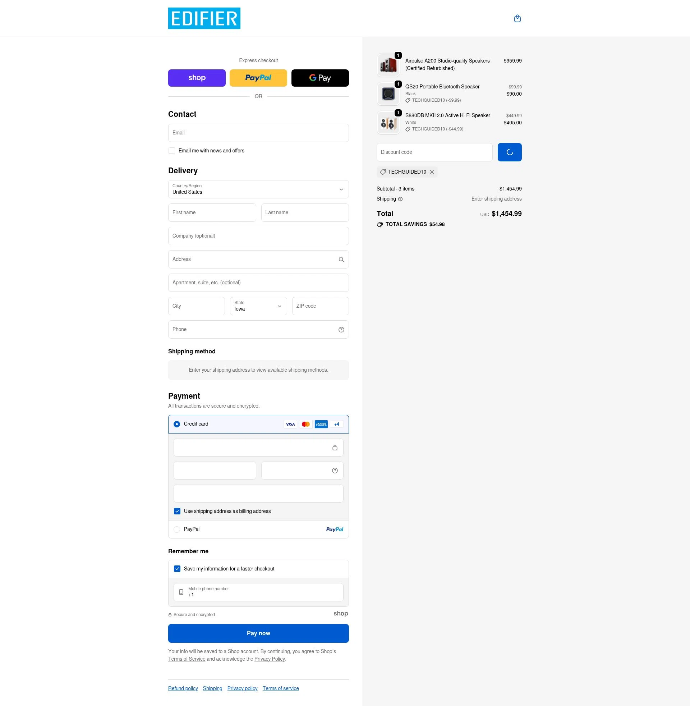This screenshot has height=706, width=690.
Task: Select the PayPal payment radio button
Action: point(177,529)
